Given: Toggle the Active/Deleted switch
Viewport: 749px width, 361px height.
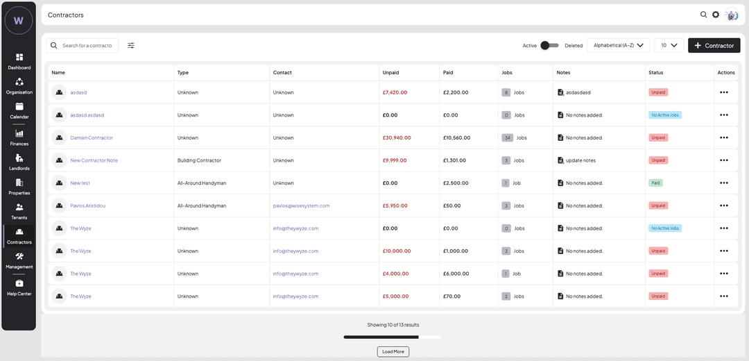Looking at the screenshot, I should pyautogui.click(x=549, y=46).
